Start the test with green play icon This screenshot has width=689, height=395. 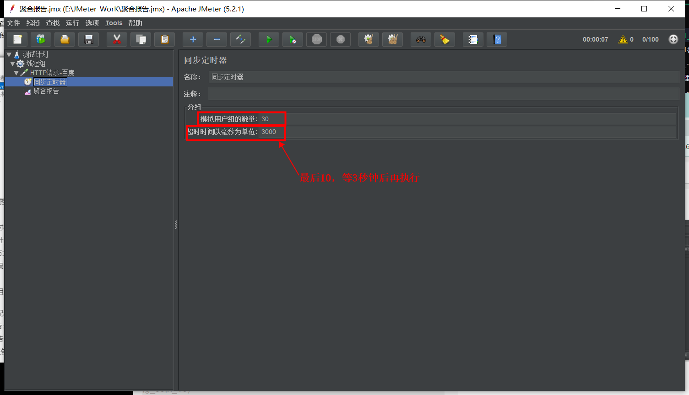click(x=269, y=39)
